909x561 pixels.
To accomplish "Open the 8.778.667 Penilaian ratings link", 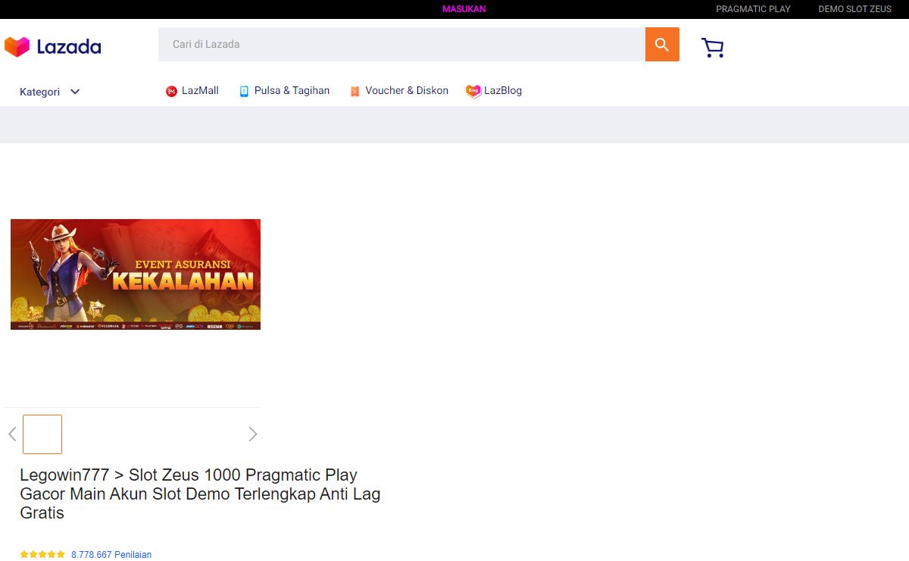I will pos(111,555).
